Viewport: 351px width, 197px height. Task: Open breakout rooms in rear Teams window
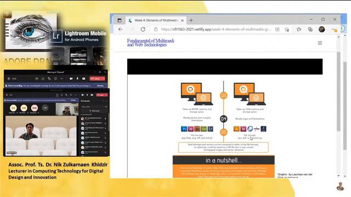(55, 79)
